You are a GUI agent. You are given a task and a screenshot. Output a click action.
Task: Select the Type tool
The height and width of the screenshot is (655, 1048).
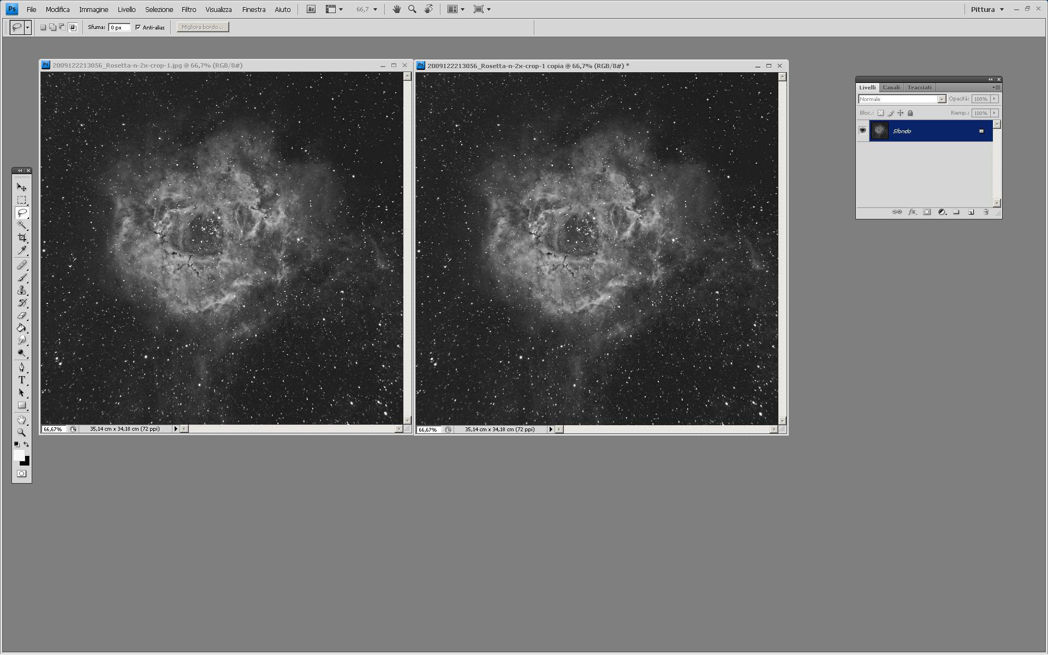tap(22, 380)
